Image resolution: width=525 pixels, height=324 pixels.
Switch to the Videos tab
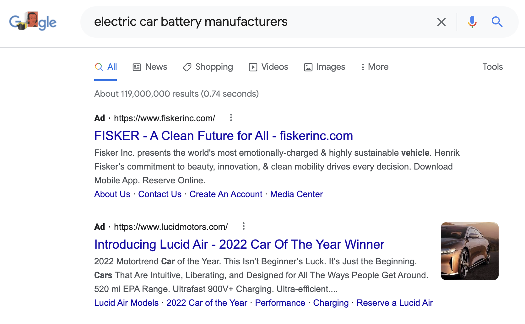(268, 67)
